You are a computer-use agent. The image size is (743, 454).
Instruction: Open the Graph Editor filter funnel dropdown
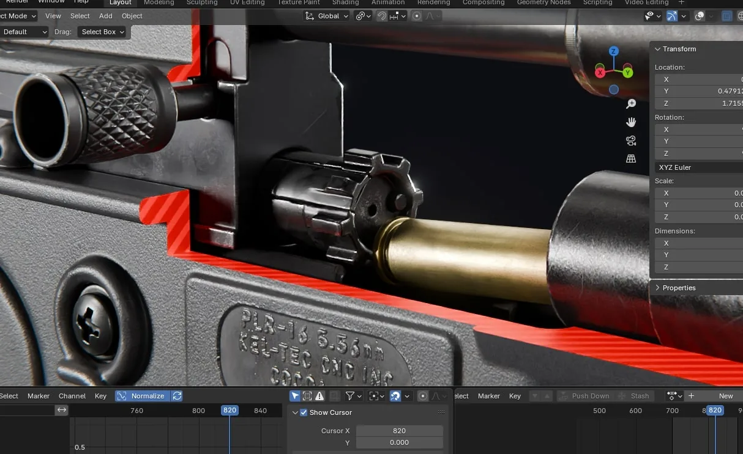pos(354,396)
